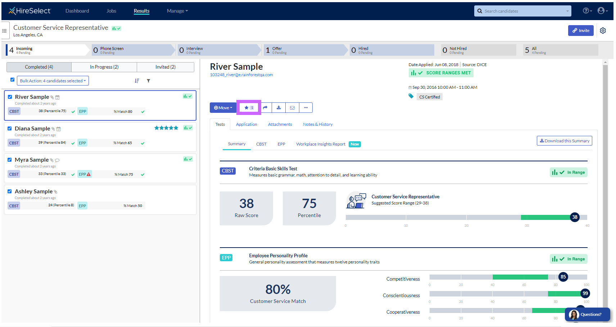Switch to Invited (2) tab
This screenshot has height=327, width=616.
[x=166, y=67]
